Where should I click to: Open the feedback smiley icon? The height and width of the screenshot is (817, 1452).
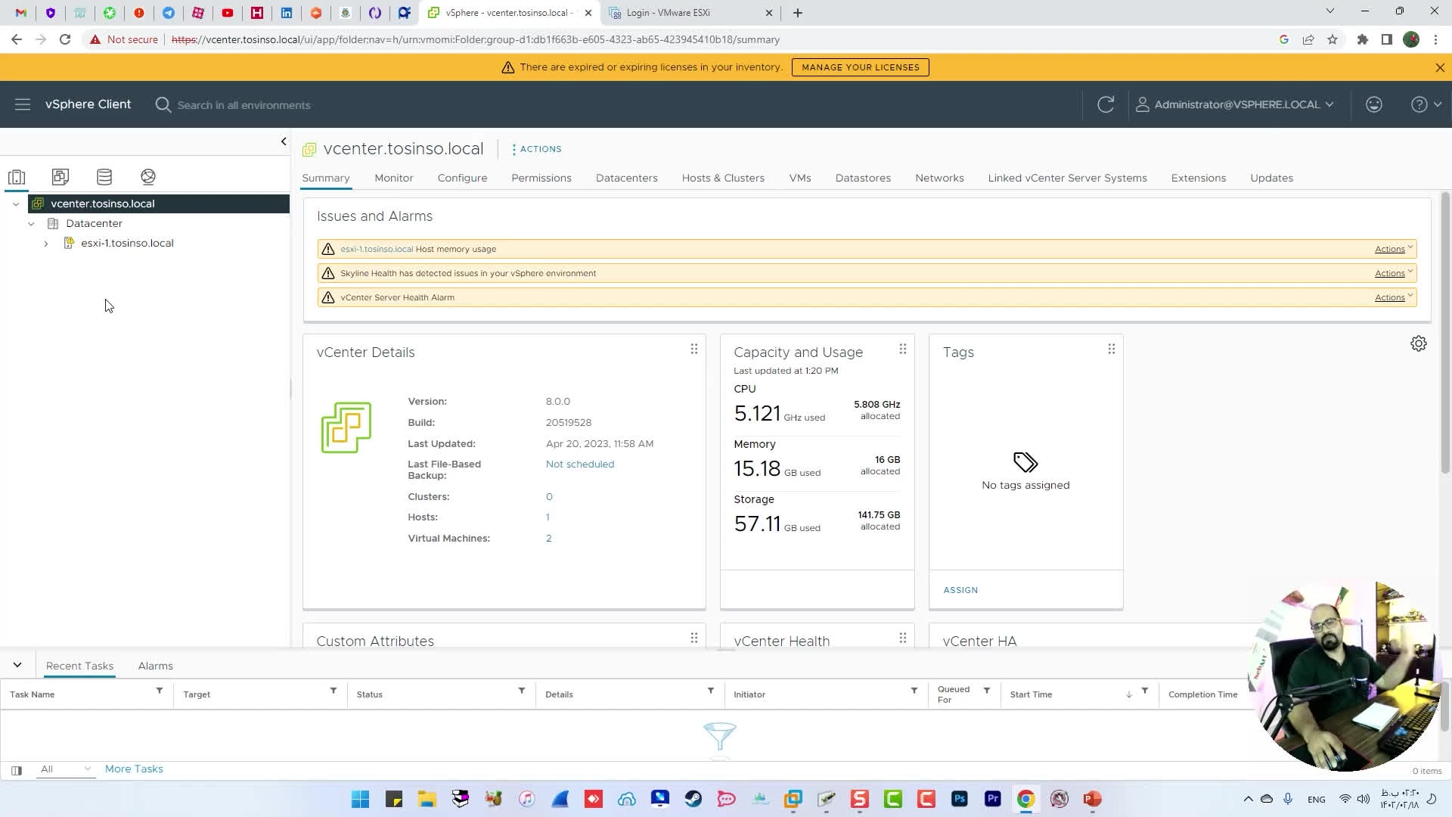[x=1374, y=104]
